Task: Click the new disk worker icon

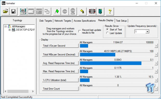Action: point(31,11)
